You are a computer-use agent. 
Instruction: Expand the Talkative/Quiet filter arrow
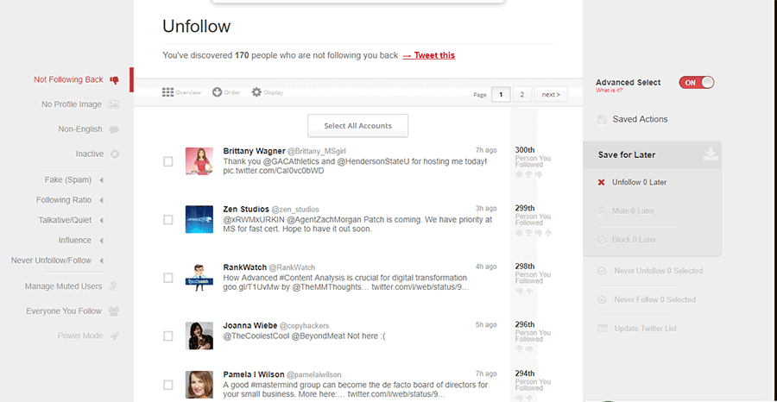[101, 220]
